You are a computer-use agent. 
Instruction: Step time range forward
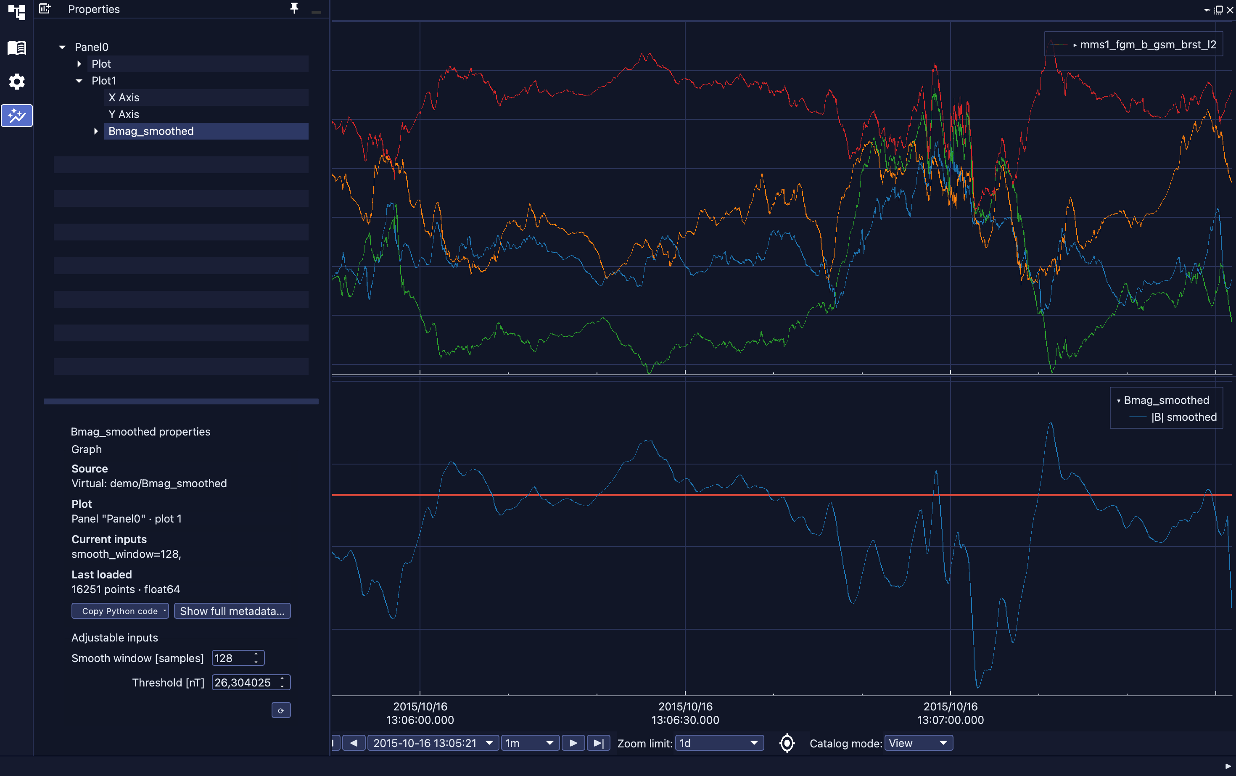573,743
